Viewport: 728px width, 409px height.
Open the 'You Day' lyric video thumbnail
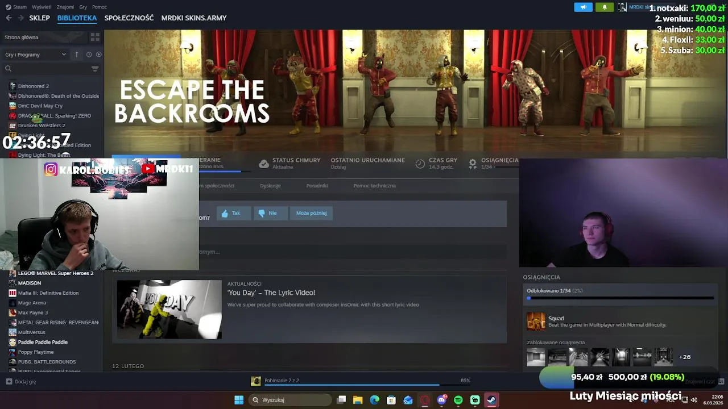(x=169, y=310)
